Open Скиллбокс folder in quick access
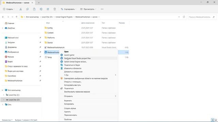This screenshot has height=122, width=218. pyautogui.click(x=12, y=76)
